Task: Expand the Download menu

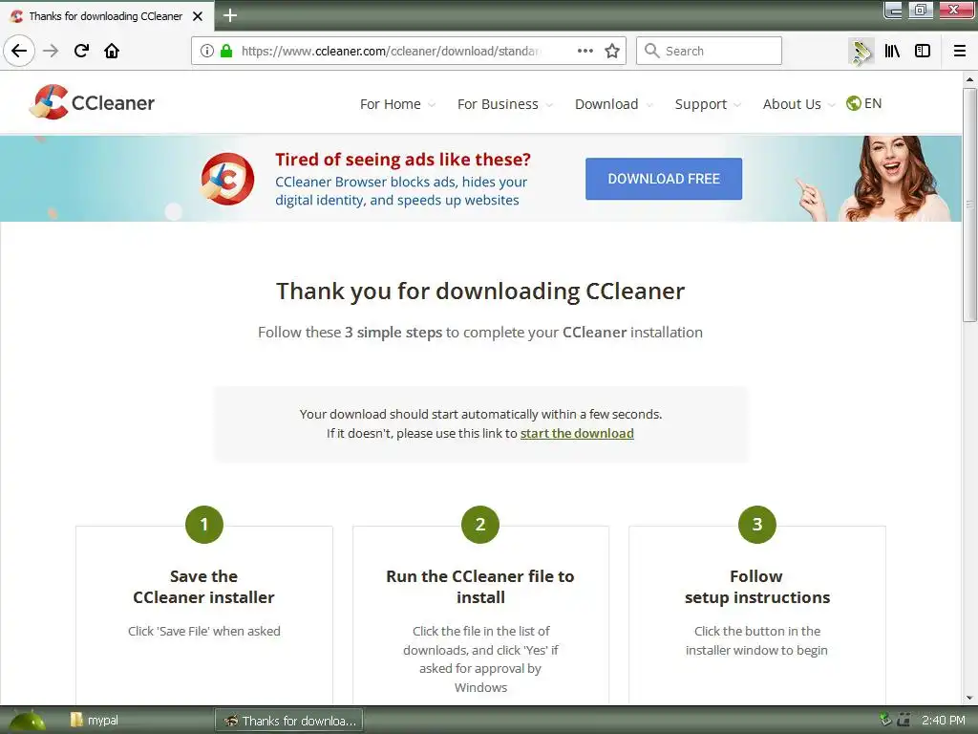Action: pyautogui.click(x=613, y=104)
